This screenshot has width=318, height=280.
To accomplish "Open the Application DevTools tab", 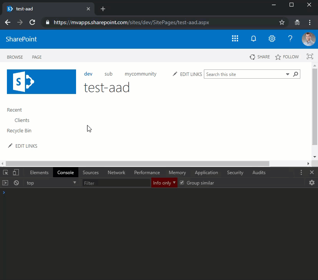I will 207,173.
